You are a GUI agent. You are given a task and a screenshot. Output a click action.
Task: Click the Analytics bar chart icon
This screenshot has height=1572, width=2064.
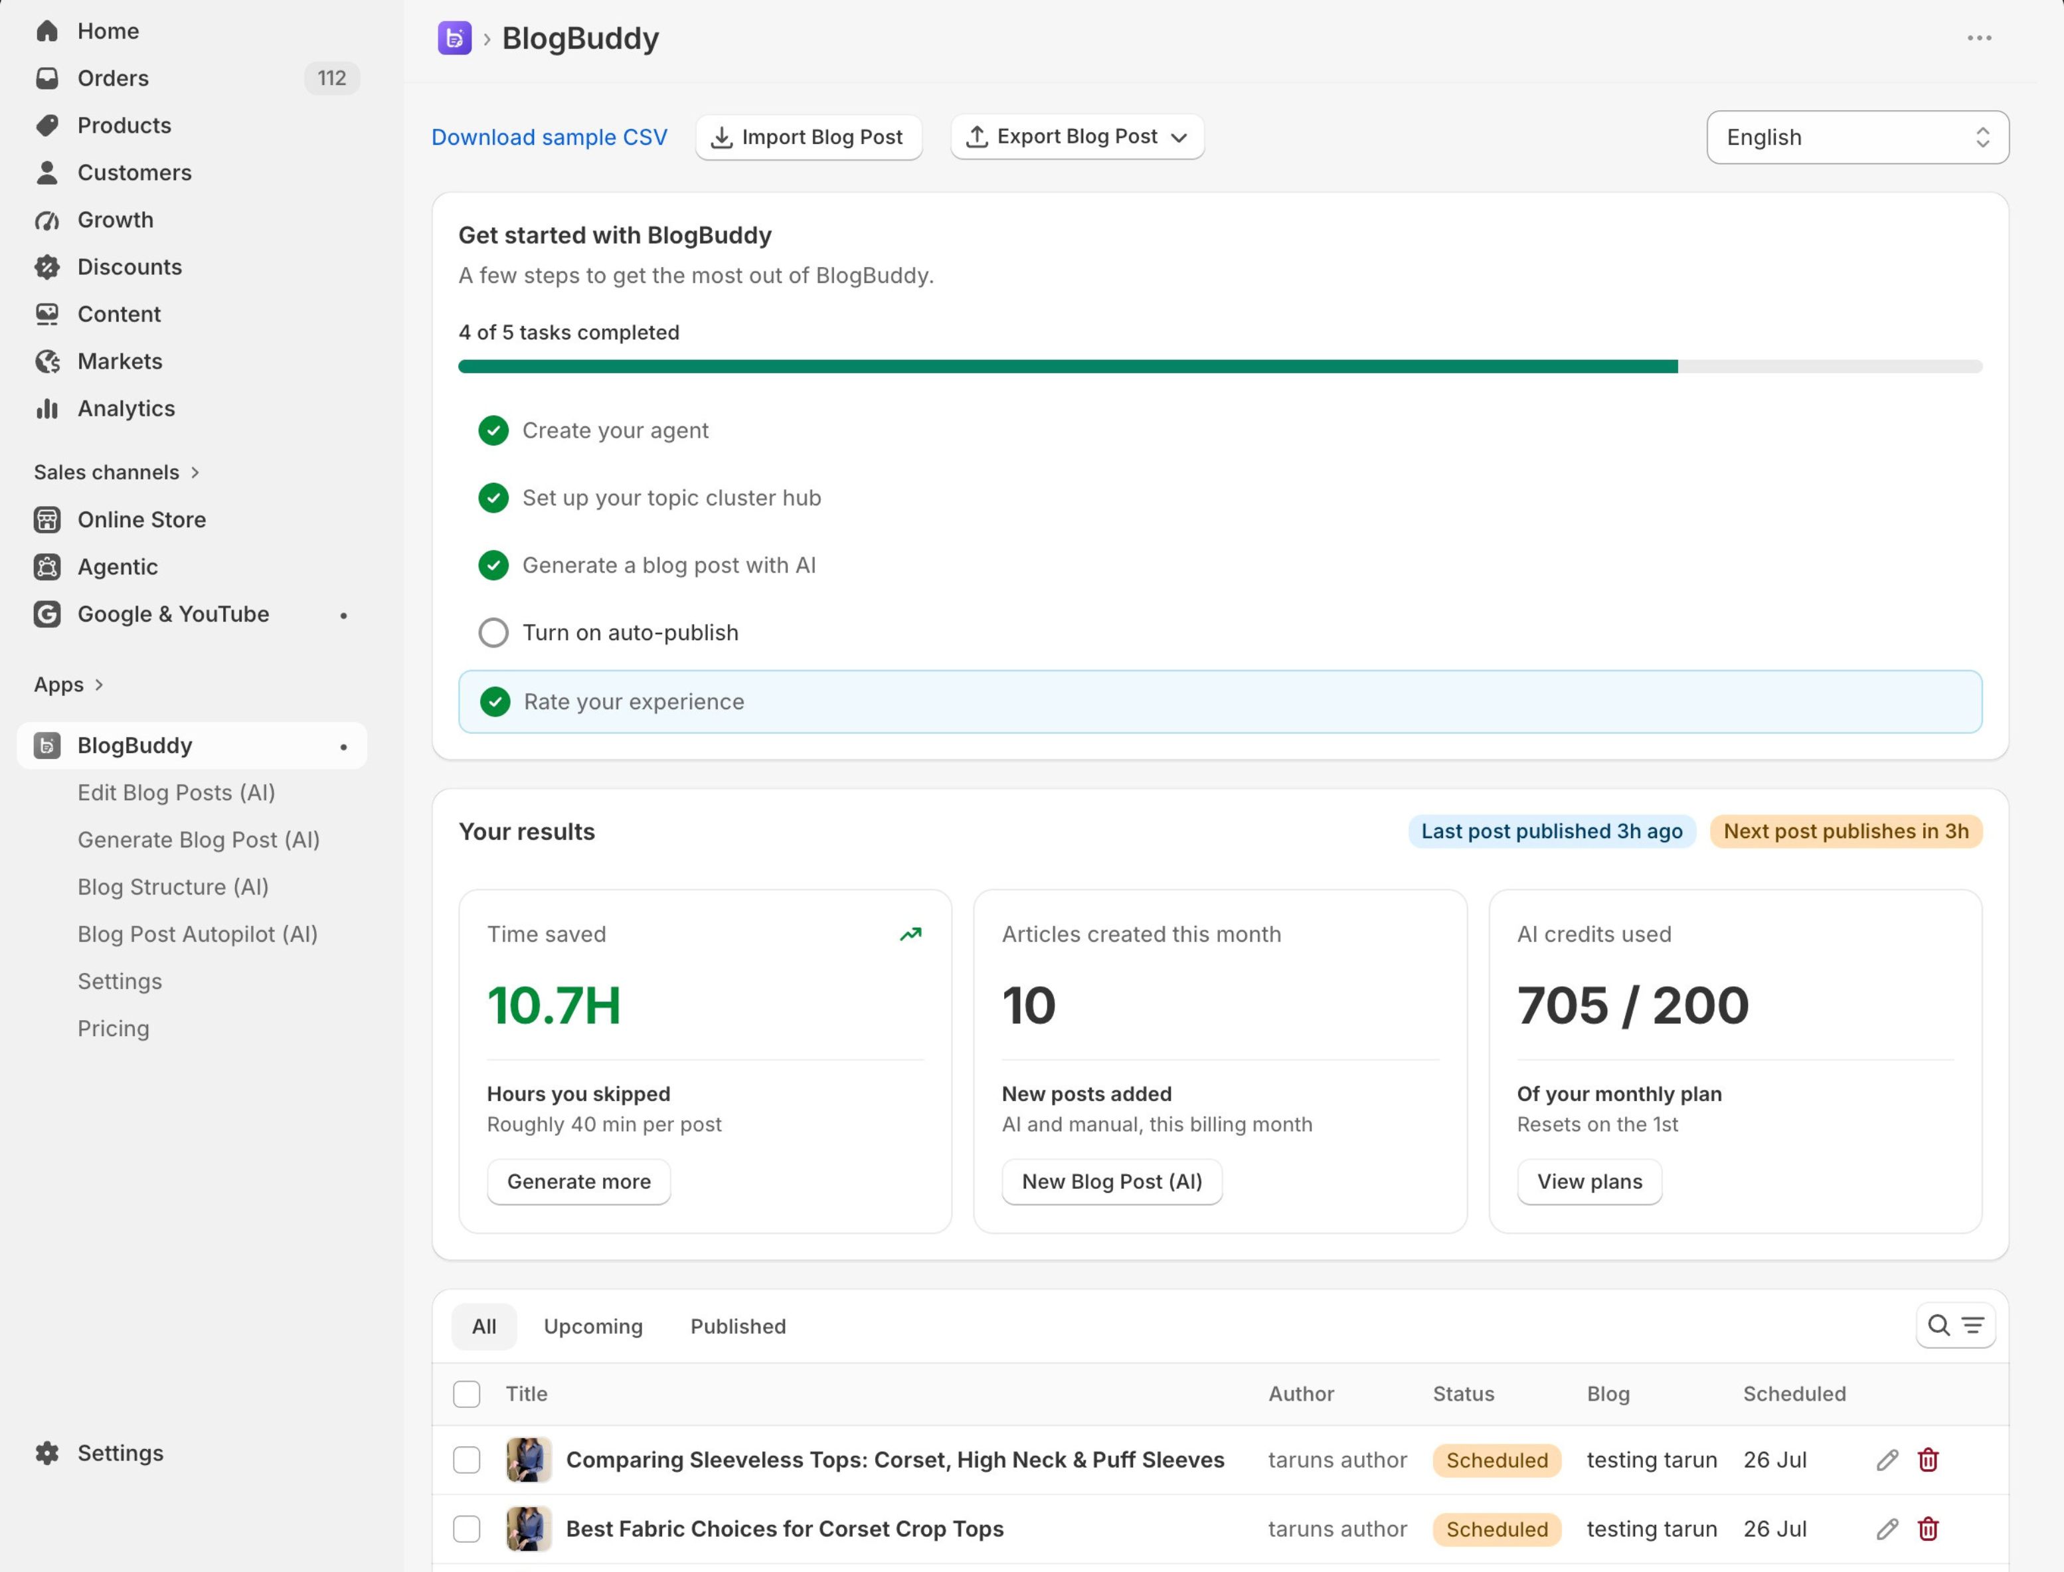click(x=46, y=409)
